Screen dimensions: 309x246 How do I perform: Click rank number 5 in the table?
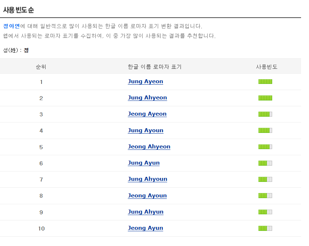[41, 147]
